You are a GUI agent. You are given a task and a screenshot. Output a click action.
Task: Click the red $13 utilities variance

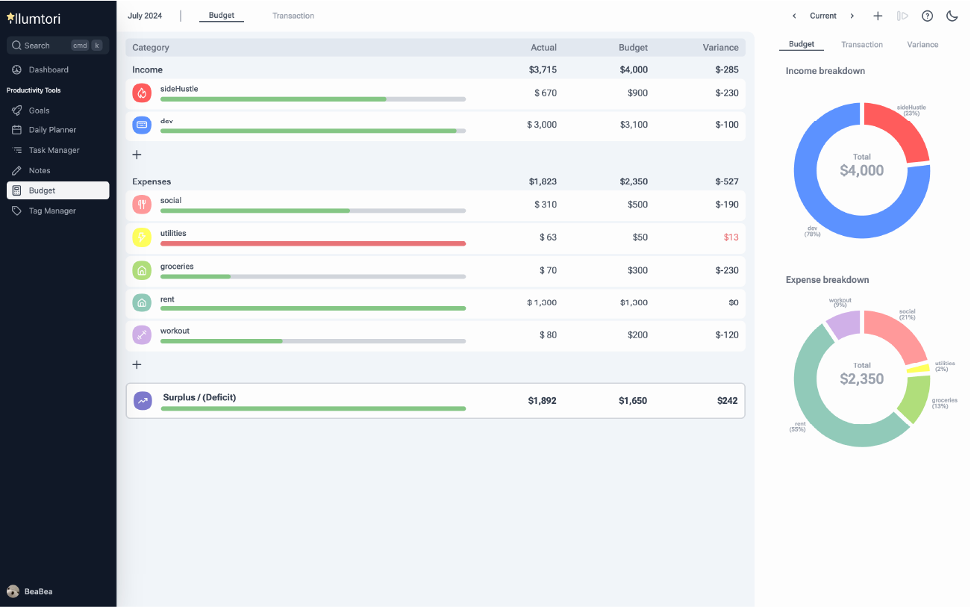731,237
